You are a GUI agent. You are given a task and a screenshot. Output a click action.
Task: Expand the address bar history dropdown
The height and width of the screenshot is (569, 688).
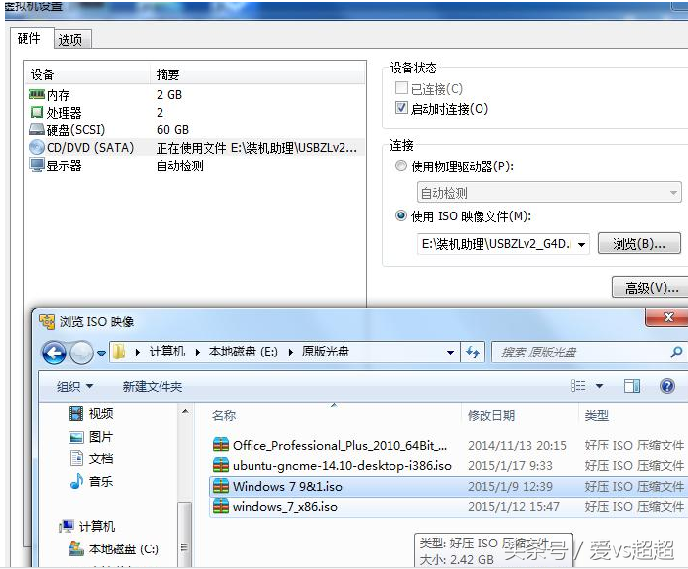(x=450, y=353)
